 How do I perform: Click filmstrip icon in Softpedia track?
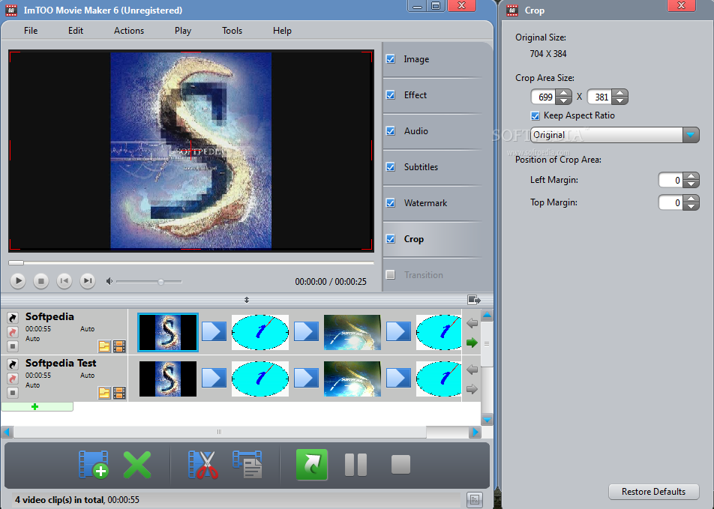tap(119, 346)
